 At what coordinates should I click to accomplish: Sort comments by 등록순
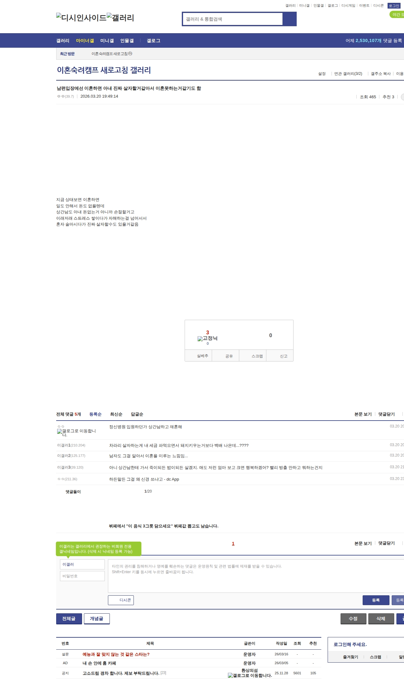click(x=95, y=414)
